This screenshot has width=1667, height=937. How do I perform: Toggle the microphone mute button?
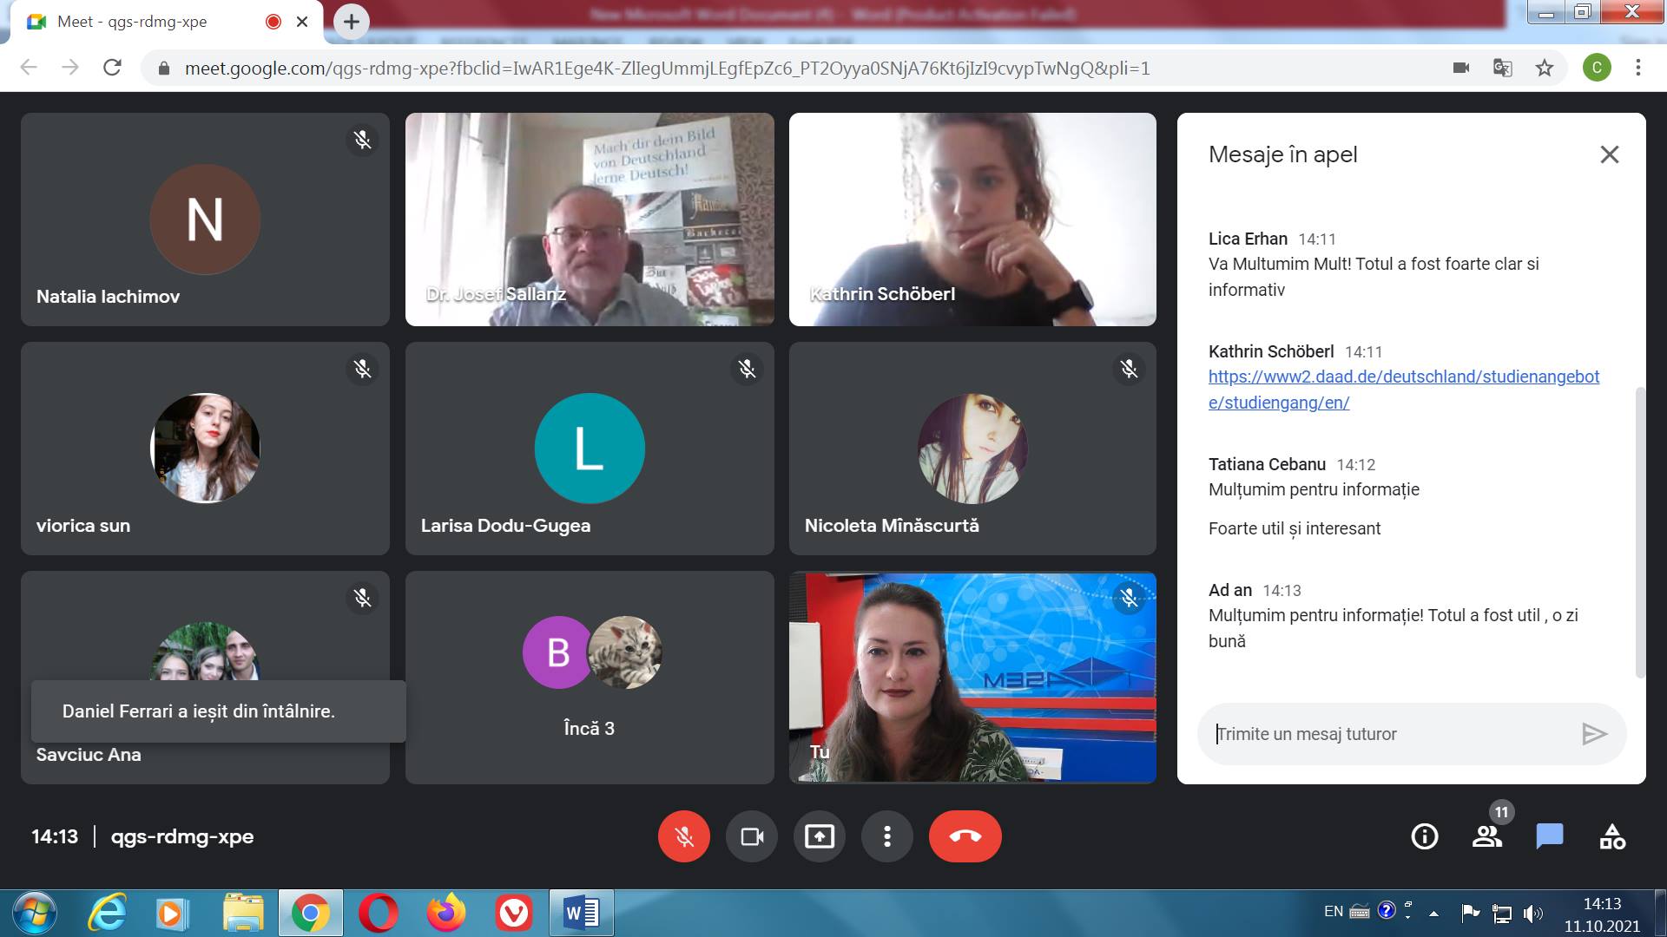click(x=684, y=836)
